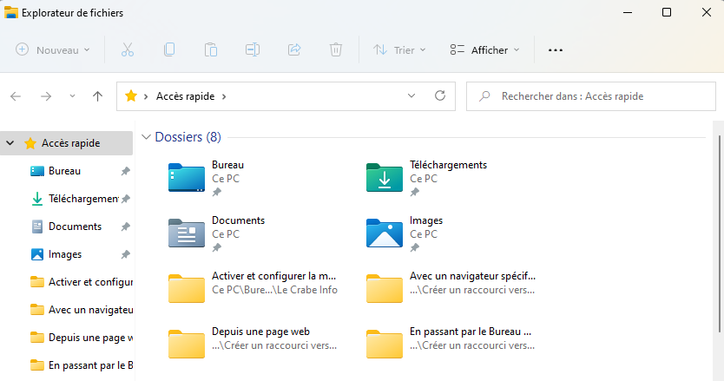Select Documents in the navigation pane
724x381 pixels.
[x=67, y=227]
